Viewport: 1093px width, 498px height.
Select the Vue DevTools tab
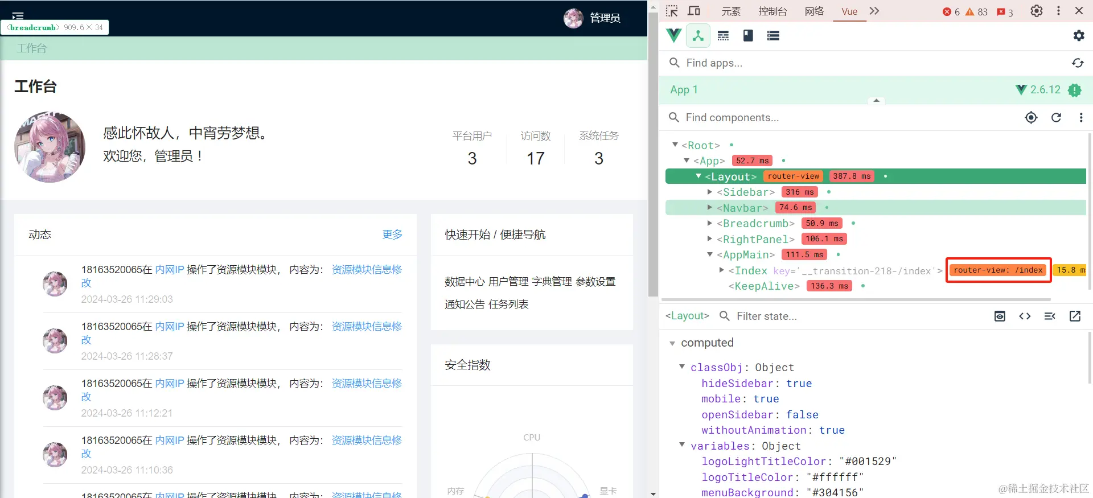click(849, 11)
